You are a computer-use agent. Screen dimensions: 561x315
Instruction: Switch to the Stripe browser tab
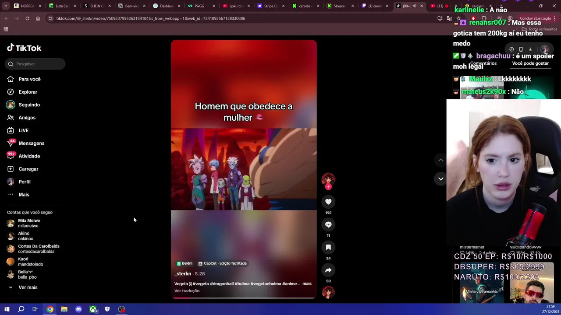[271, 6]
